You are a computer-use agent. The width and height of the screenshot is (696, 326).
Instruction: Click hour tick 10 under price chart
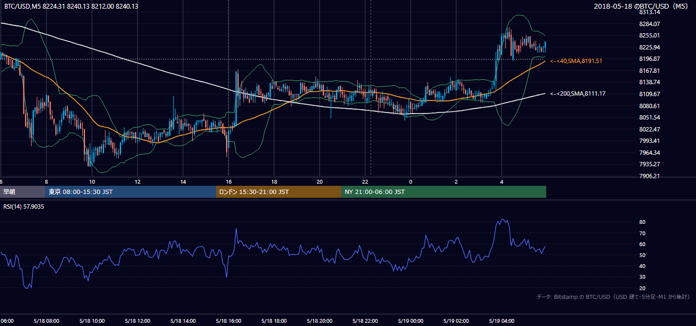92,182
